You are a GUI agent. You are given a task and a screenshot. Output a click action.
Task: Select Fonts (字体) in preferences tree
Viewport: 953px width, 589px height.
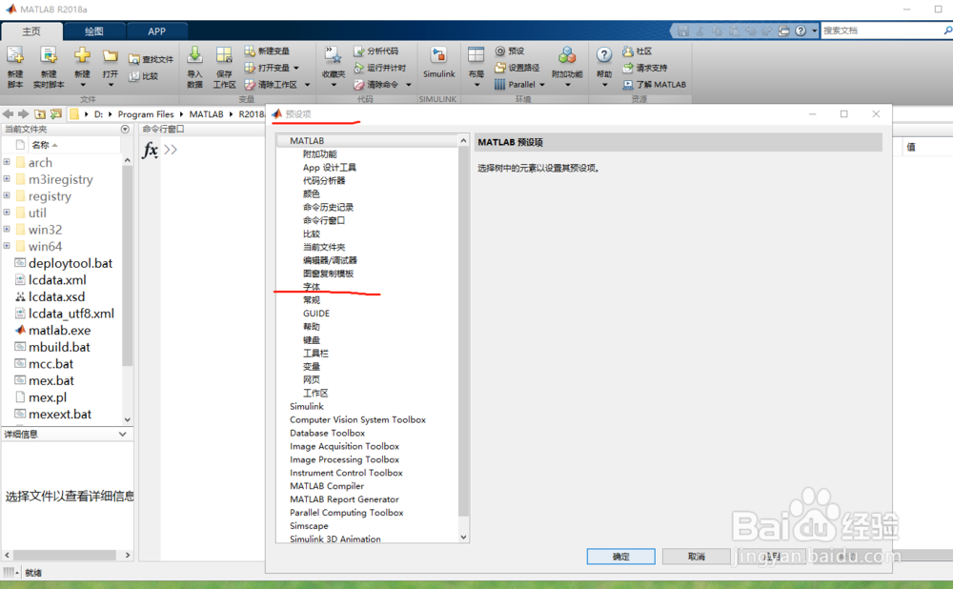tap(312, 287)
